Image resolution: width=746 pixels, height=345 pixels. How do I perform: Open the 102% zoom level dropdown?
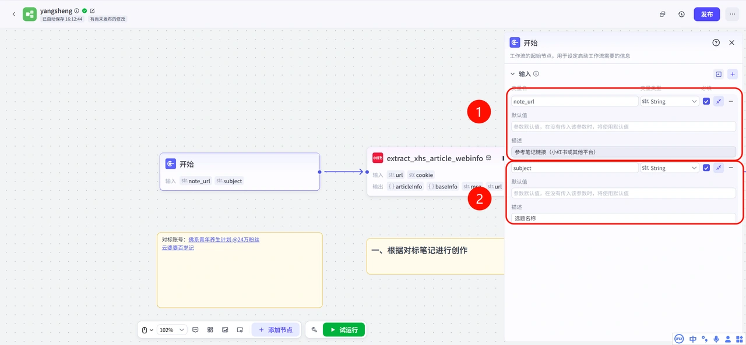(171, 330)
